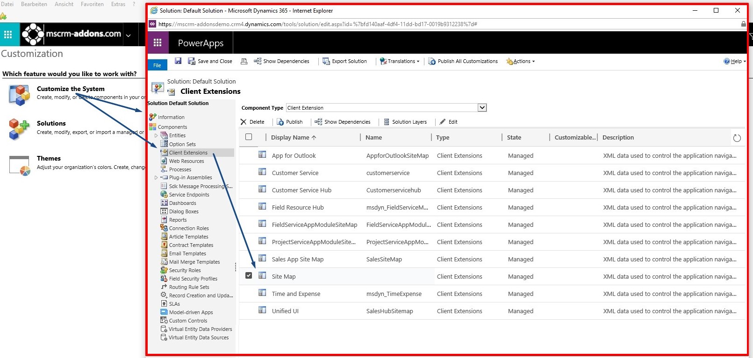Image resolution: width=753 pixels, height=358 pixels.
Task: Open the Help dropdown
Action: [734, 61]
